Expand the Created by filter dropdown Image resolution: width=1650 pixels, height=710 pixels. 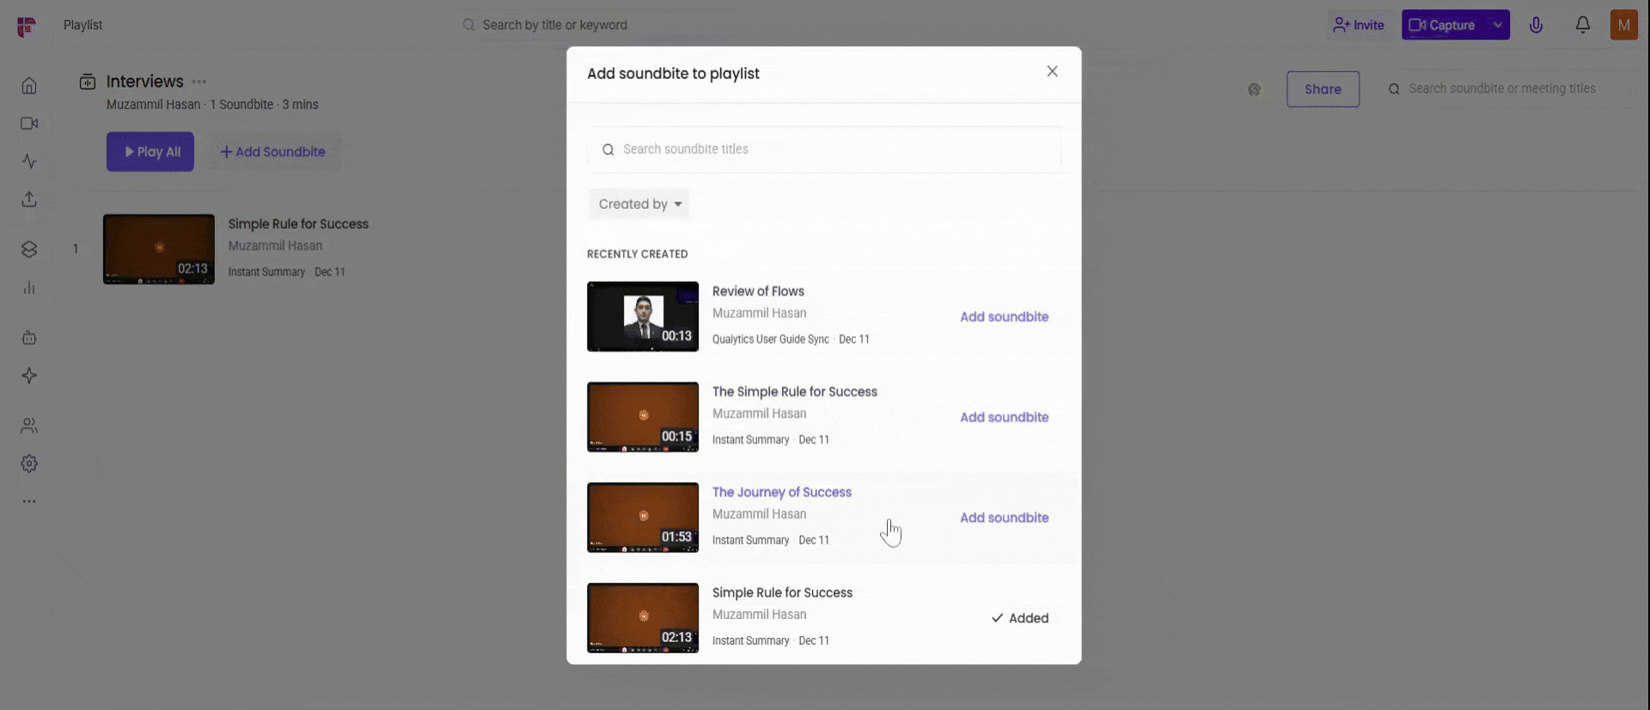[x=639, y=204]
